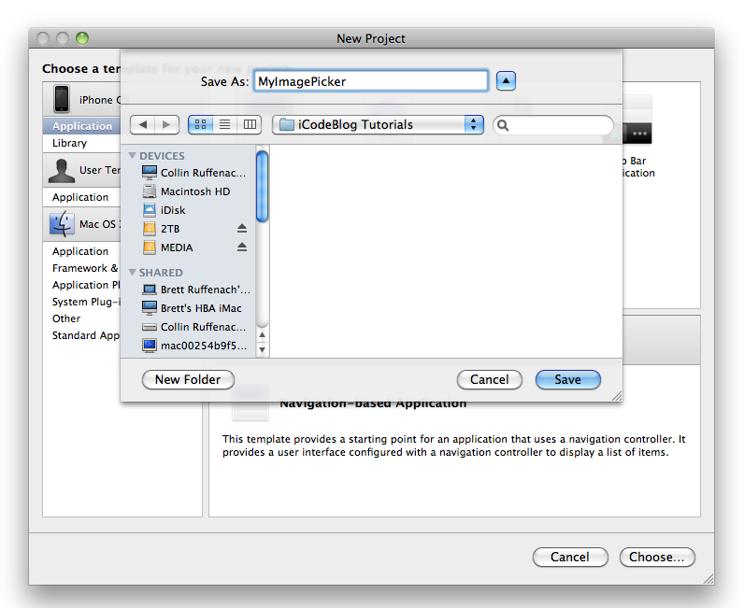Click the Tab Bar Application template thumbnail
This screenshot has height=608, width=744.
tap(637, 120)
